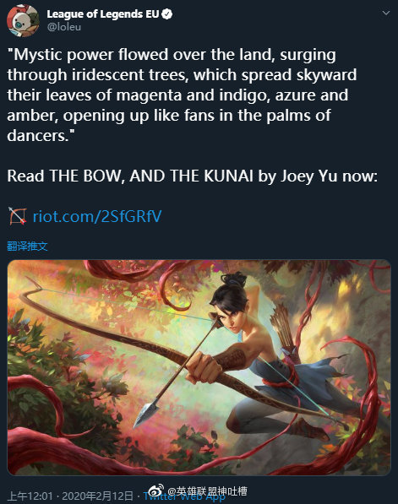Click the bow and arrow emoji
The image size is (398, 504).
(x=18, y=216)
